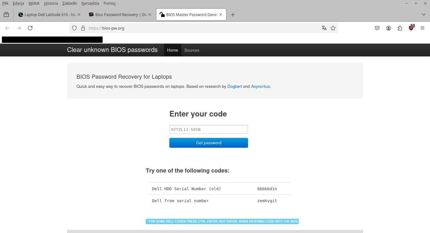Follow the Dogbert link
Image resolution: width=430 pixels, height=233 pixels.
[235, 86]
